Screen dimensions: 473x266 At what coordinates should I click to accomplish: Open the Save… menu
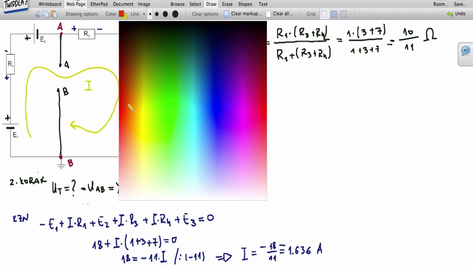[x=460, y=4]
